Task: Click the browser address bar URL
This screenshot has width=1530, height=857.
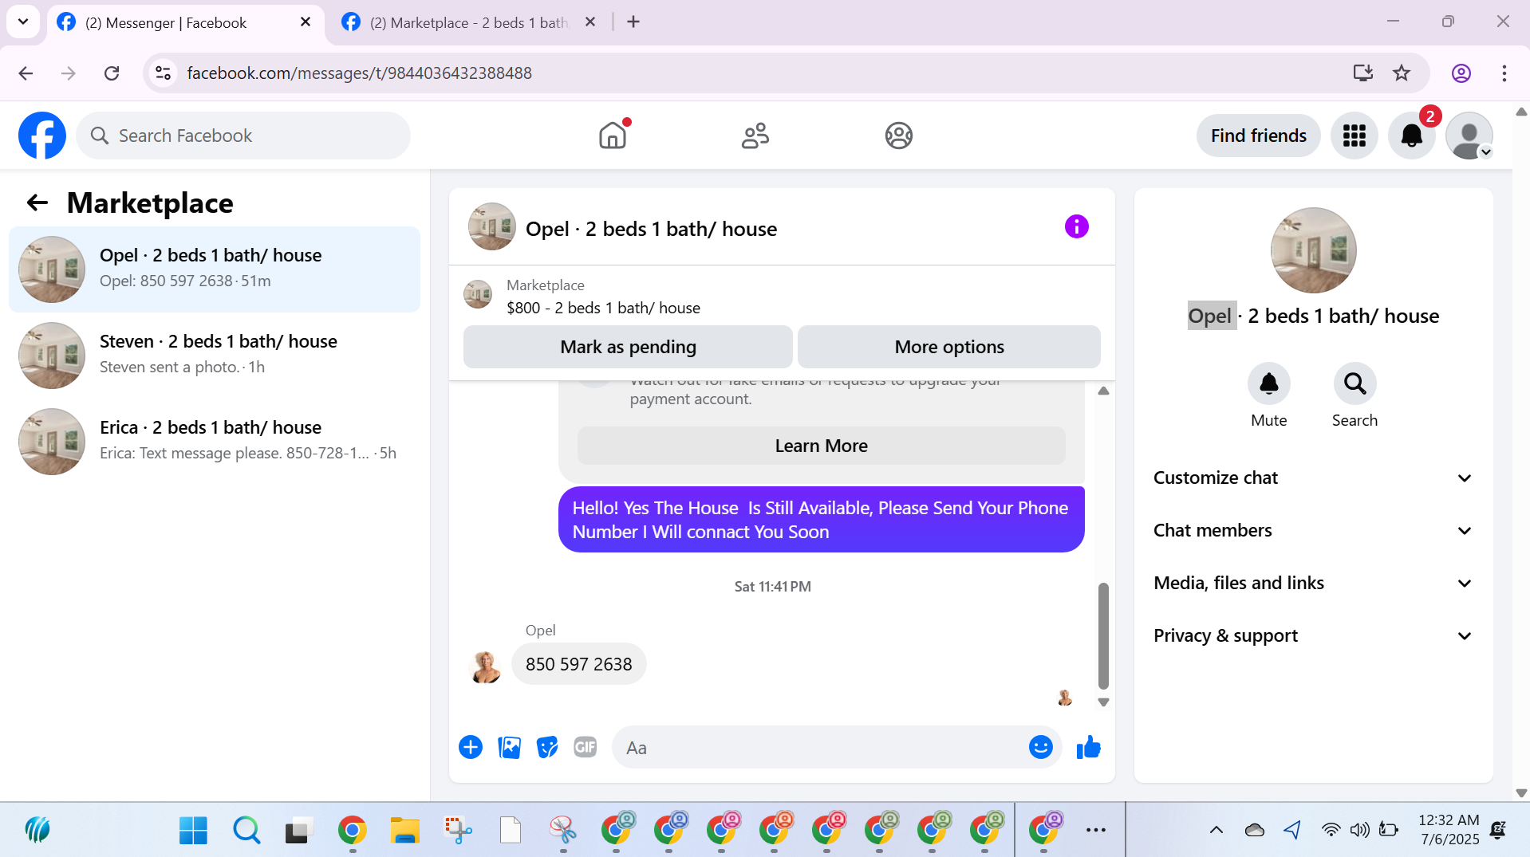Action: (359, 73)
